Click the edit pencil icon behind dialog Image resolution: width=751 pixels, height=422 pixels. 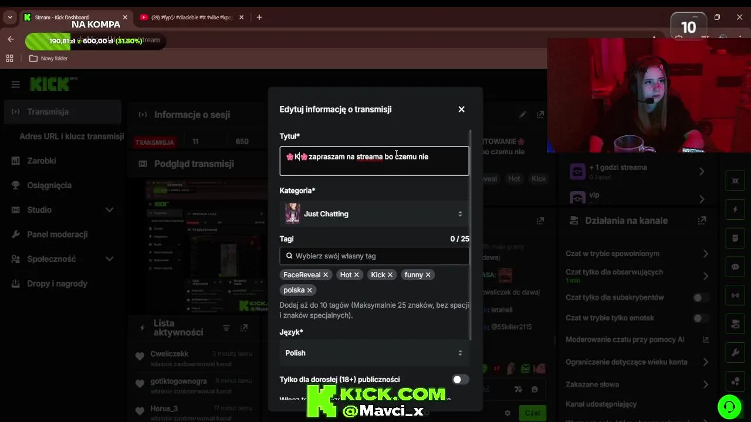click(x=523, y=115)
